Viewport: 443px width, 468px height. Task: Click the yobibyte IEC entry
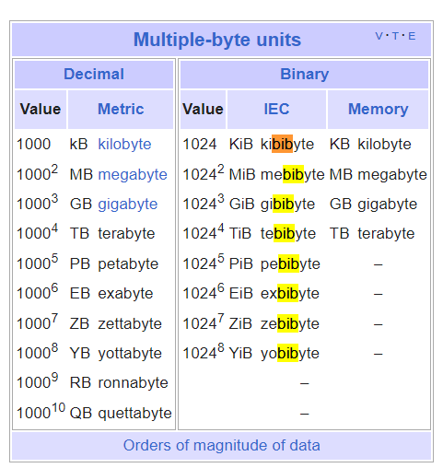tap(290, 354)
